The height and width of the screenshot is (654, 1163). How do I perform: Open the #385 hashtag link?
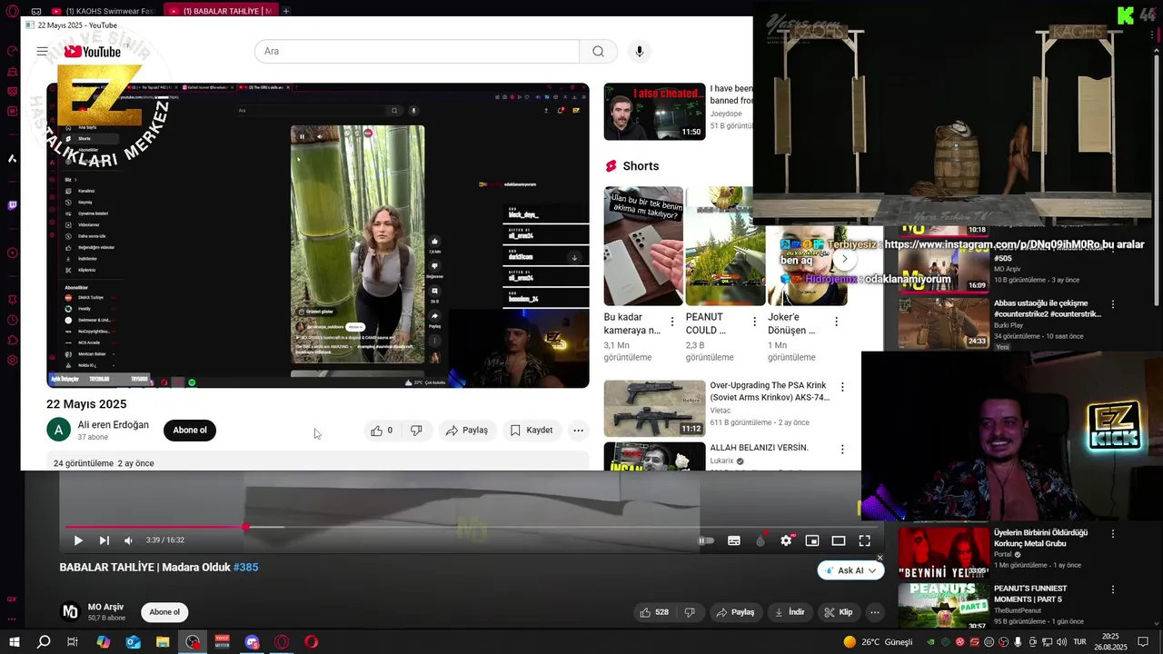(x=246, y=567)
